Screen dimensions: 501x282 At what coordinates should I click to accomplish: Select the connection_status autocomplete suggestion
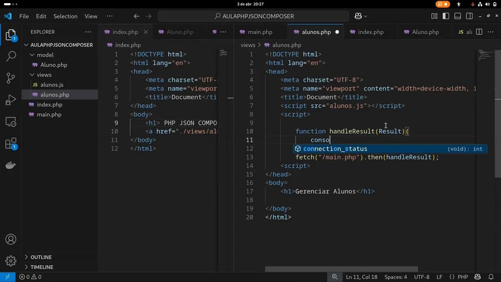coord(335,148)
